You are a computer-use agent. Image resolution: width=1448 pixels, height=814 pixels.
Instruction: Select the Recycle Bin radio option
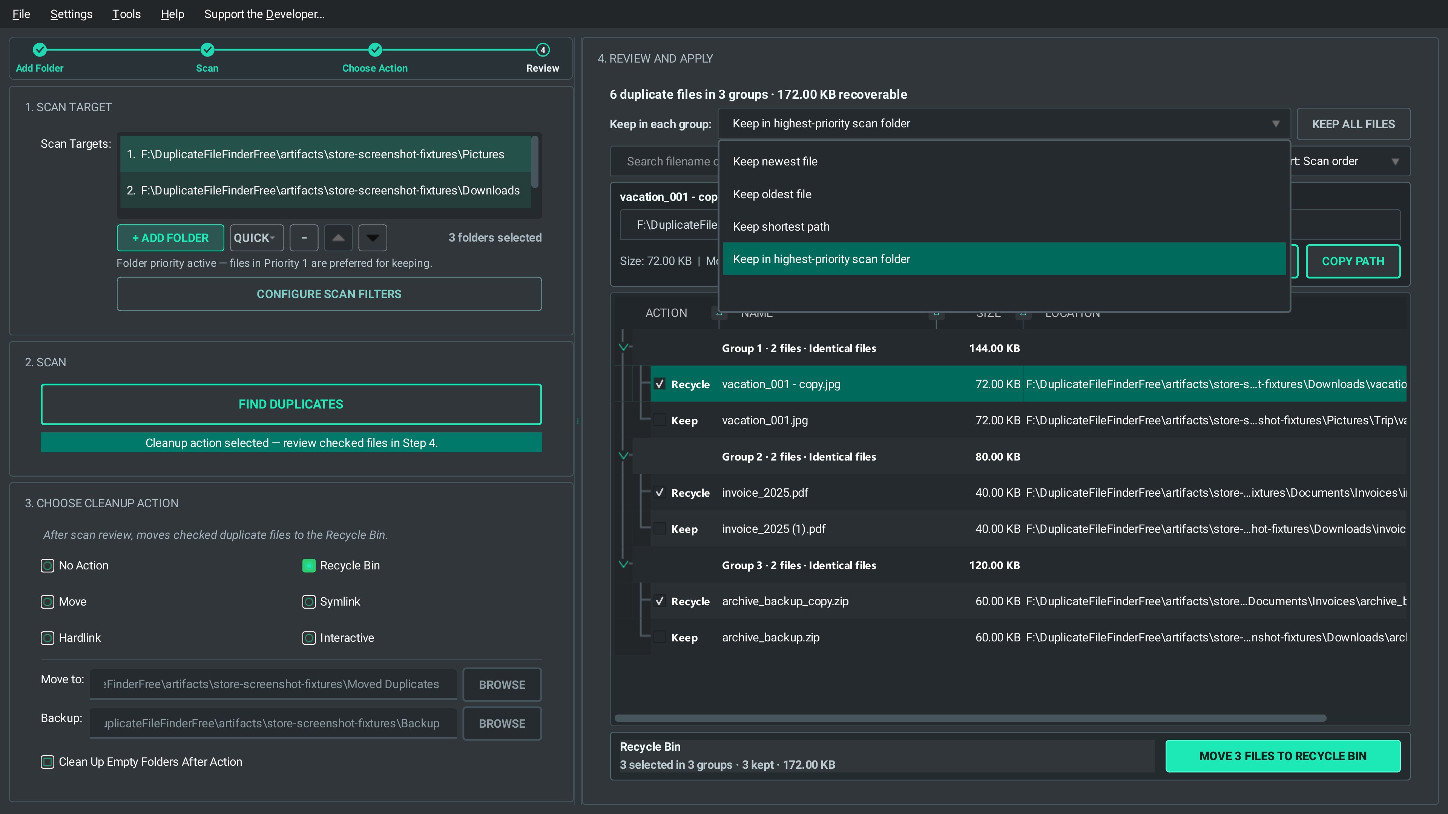click(308, 566)
